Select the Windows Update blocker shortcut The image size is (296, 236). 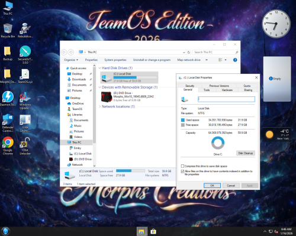(25, 101)
